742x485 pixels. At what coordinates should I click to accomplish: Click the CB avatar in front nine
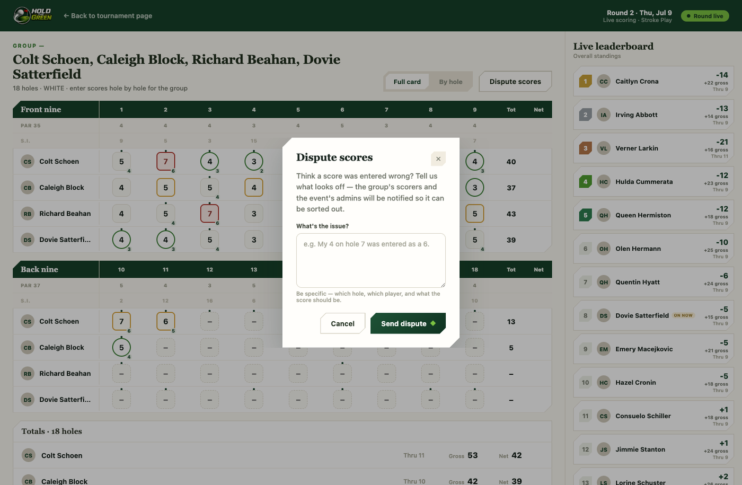click(x=28, y=188)
